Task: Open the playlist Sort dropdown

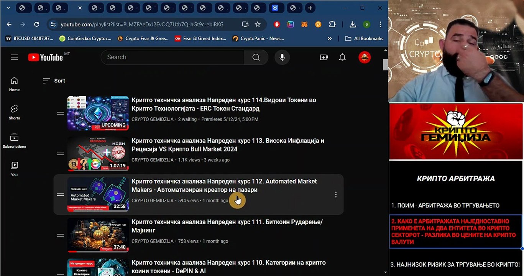Action: [x=54, y=80]
